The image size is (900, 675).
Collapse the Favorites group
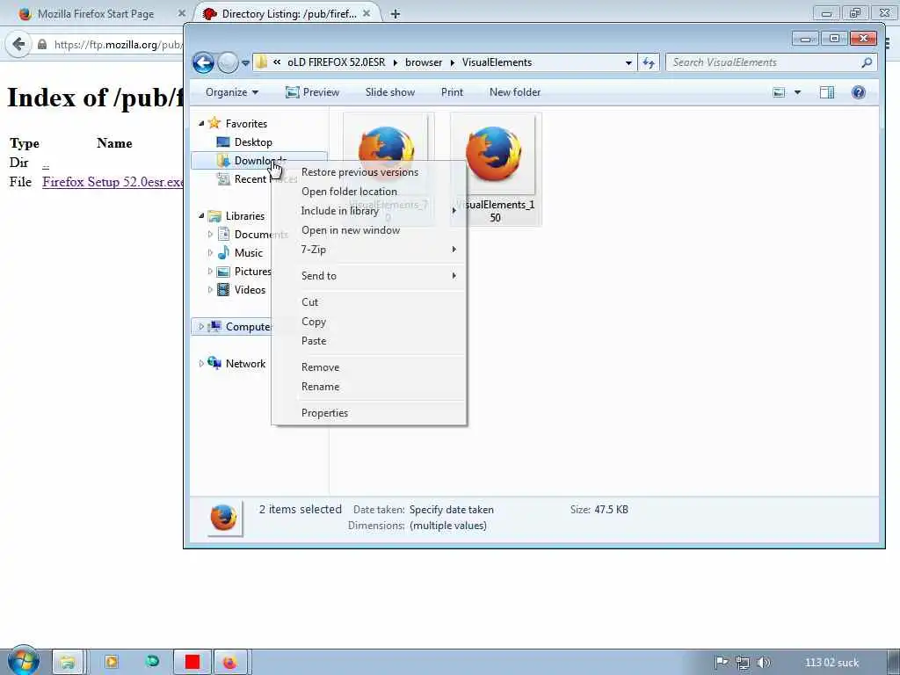point(201,123)
